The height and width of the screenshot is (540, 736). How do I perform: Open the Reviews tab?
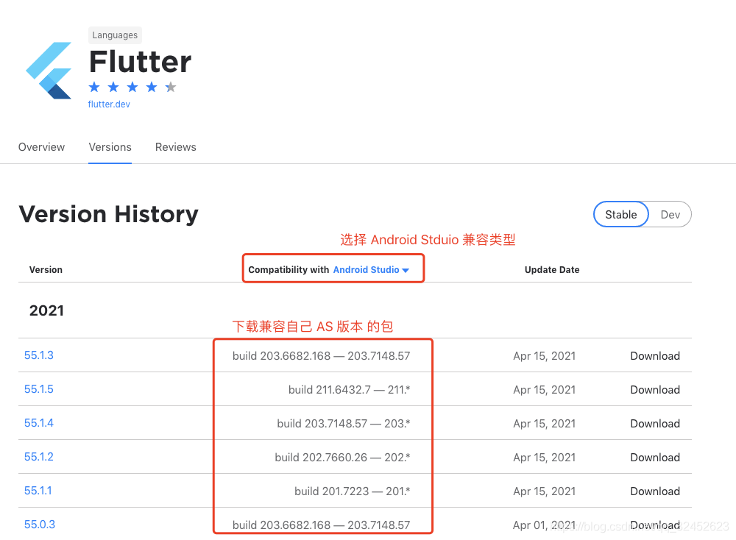tap(176, 147)
